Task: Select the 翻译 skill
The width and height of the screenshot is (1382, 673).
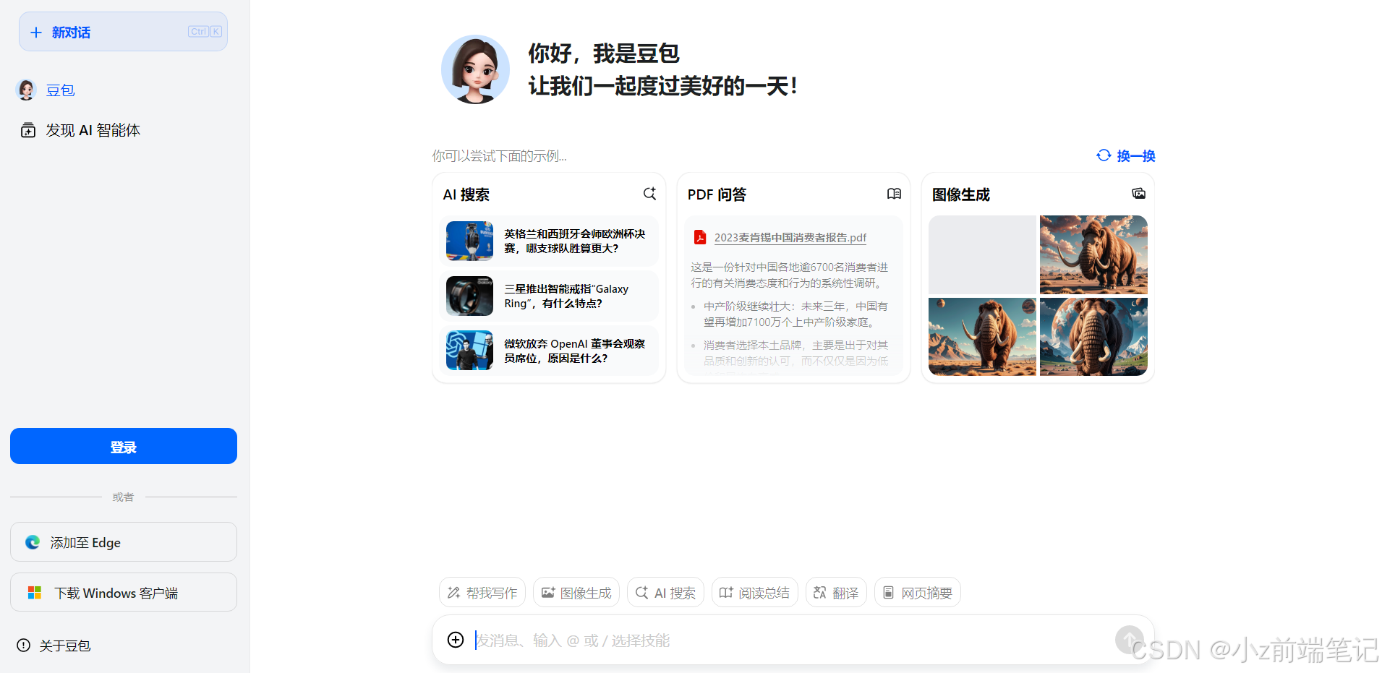Action: coord(835,592)
